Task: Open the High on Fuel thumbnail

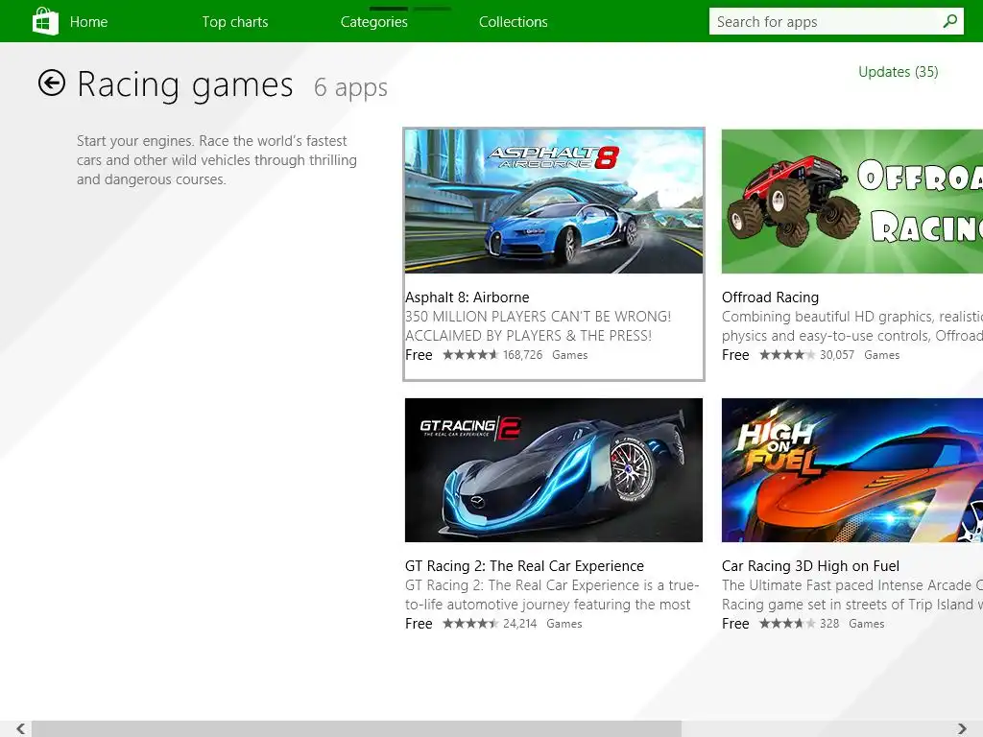Action: [x=852, y=470]
